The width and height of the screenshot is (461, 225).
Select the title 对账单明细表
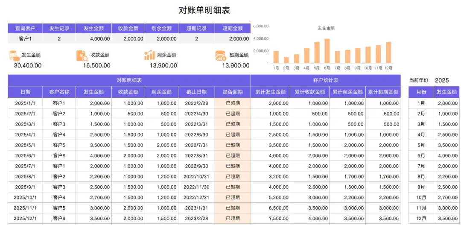204,10
